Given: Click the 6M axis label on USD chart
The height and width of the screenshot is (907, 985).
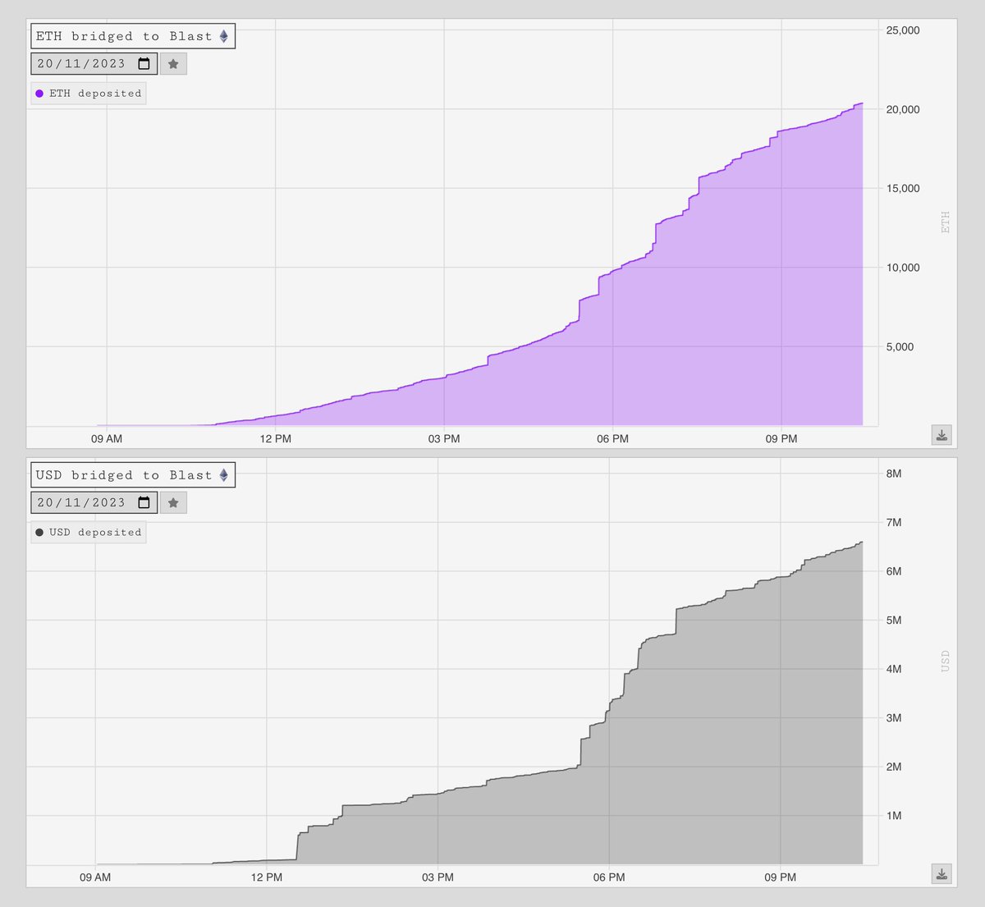Looking at the screenshot, I should [894, 571].
